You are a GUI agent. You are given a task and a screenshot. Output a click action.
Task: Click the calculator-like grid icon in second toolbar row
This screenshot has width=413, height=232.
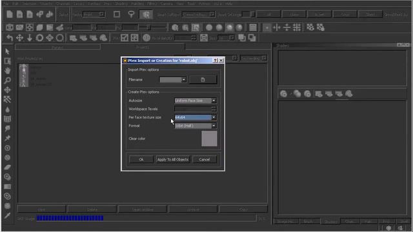(253, 27)
